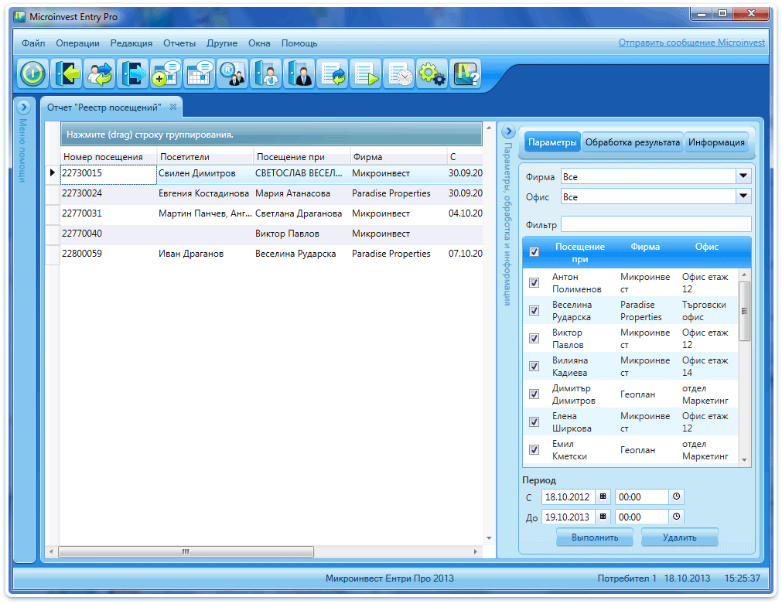Click the list with refresh arrows icon
The height and width of the screenshot is (604, 782).
pos(333,73)
